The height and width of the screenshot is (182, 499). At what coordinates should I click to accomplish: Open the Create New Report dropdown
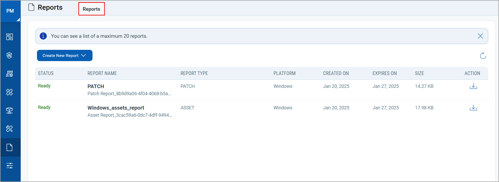(x=65, y=55)
